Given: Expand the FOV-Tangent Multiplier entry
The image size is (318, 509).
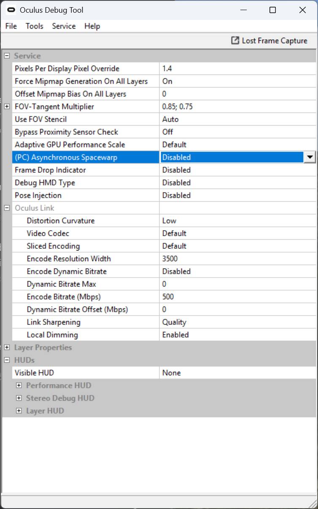Looking at the screenshot, I should 6,106.
